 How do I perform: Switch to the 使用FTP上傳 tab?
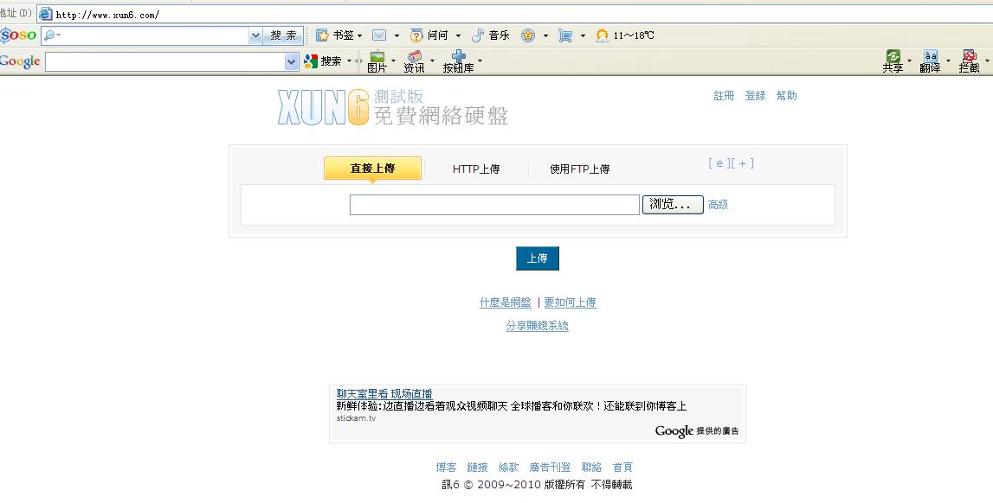pos(579,169)
